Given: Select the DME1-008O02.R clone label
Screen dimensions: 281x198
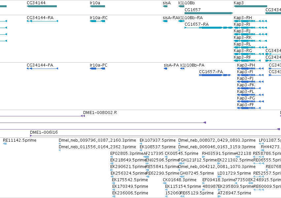Looking at the screenshot, I should pyautogui.click(x=100, y=112).
